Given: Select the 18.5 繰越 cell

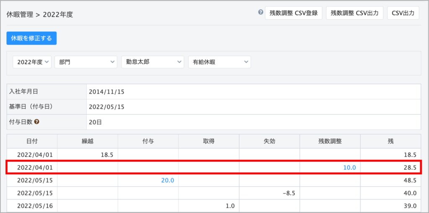Looking at the screenshot, I should point(107,154).
